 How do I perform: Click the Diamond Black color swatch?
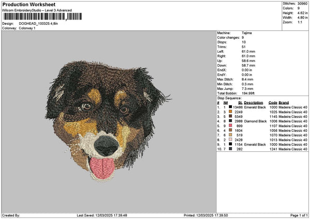click(230, 121)
